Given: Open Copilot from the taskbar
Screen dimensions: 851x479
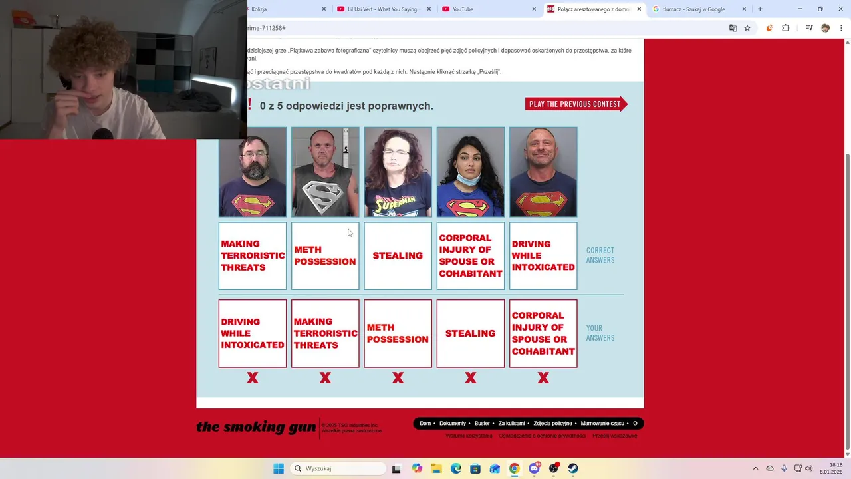Looking at the screenshot, I should pos(417,468).
